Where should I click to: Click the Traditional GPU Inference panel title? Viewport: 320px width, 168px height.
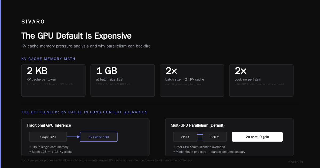coord(49,125)
